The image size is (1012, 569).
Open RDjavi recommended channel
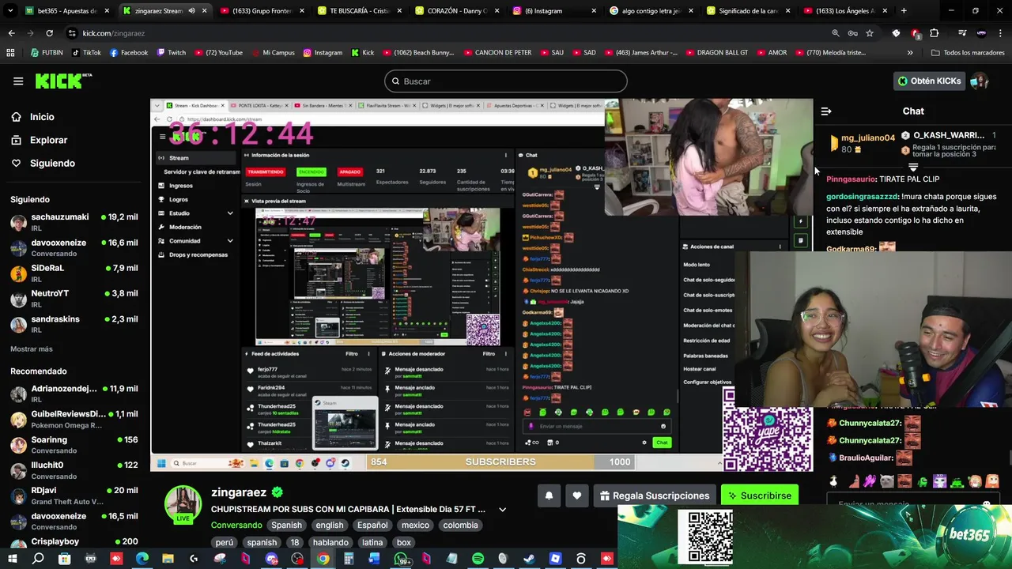point(74,496)
